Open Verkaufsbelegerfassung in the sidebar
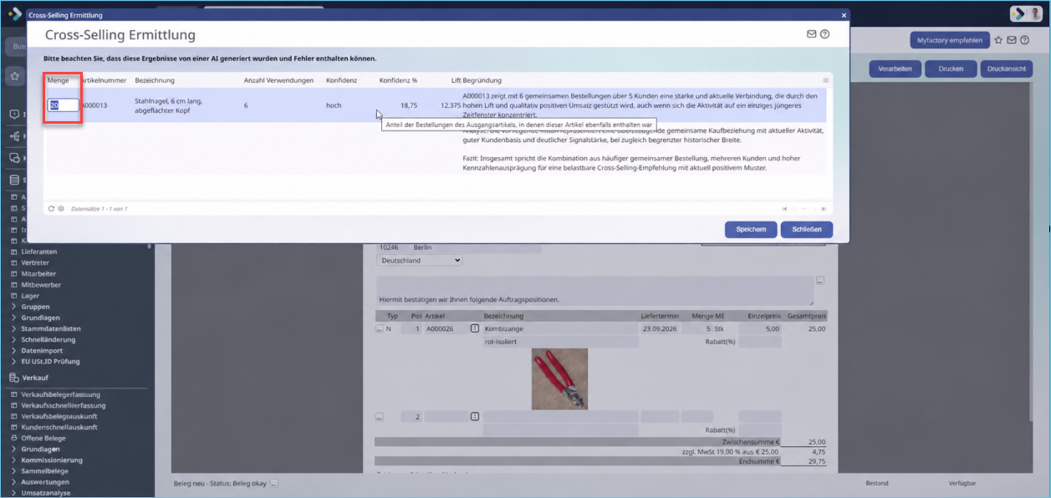 [61, 394]
